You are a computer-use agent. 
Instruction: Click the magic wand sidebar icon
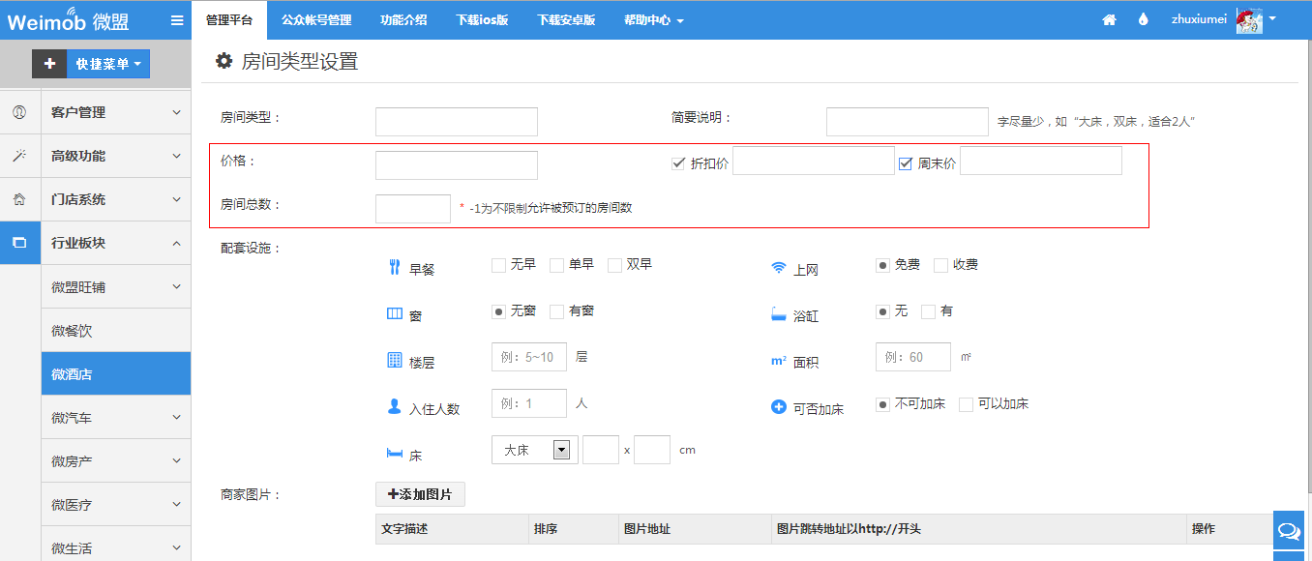click(19, 156)
